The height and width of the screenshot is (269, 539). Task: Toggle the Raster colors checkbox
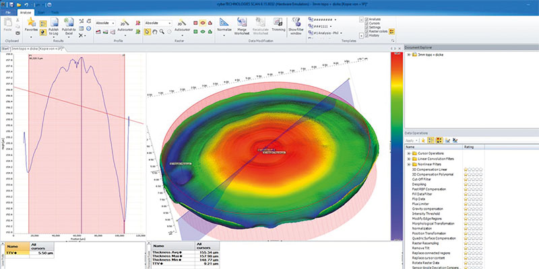367,32
